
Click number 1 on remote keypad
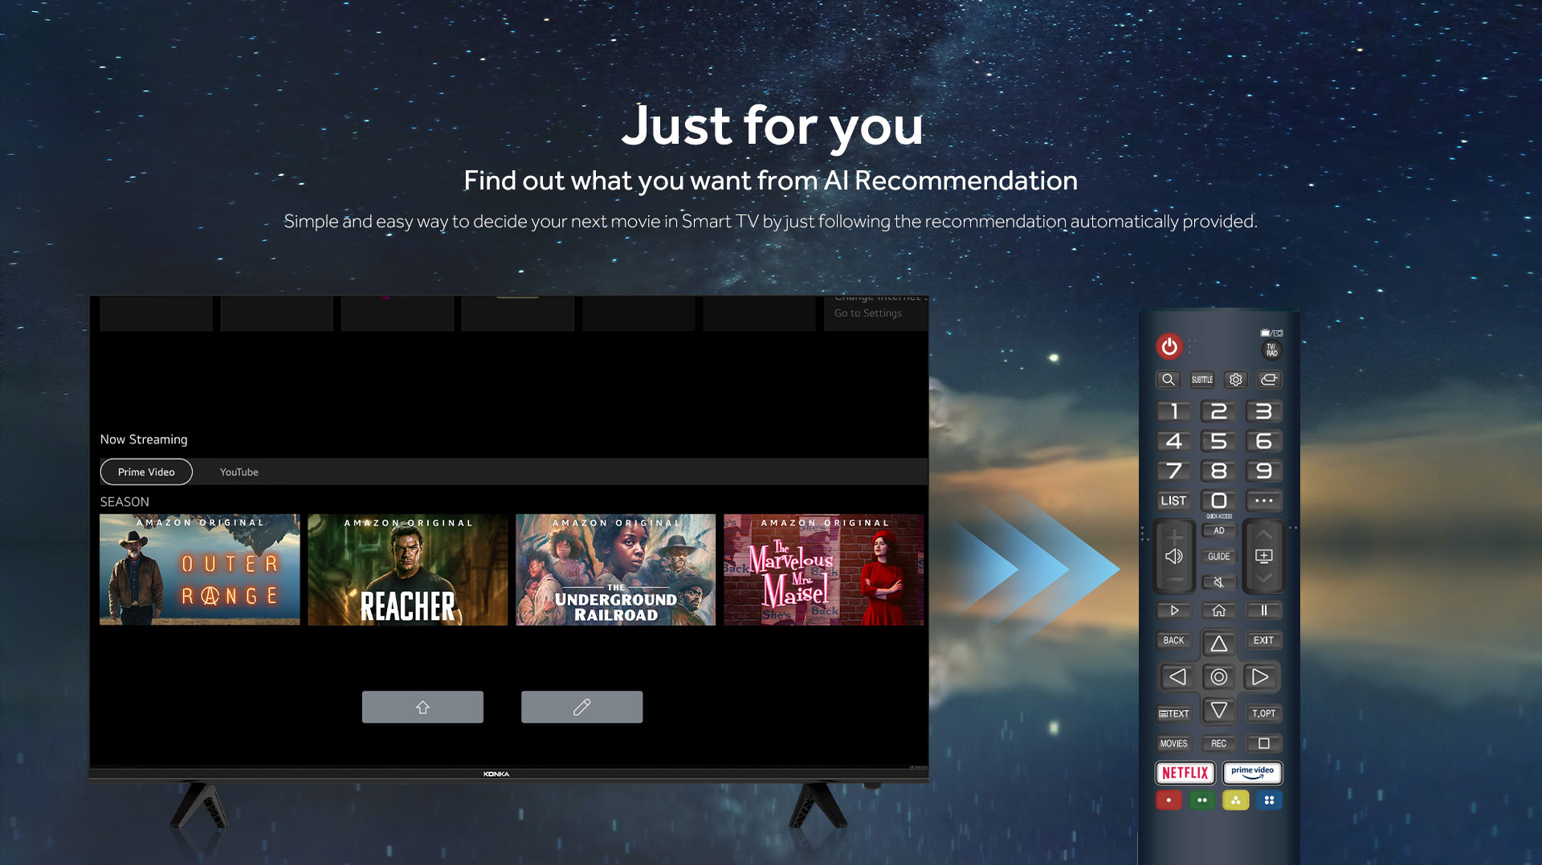[1174, 411]
